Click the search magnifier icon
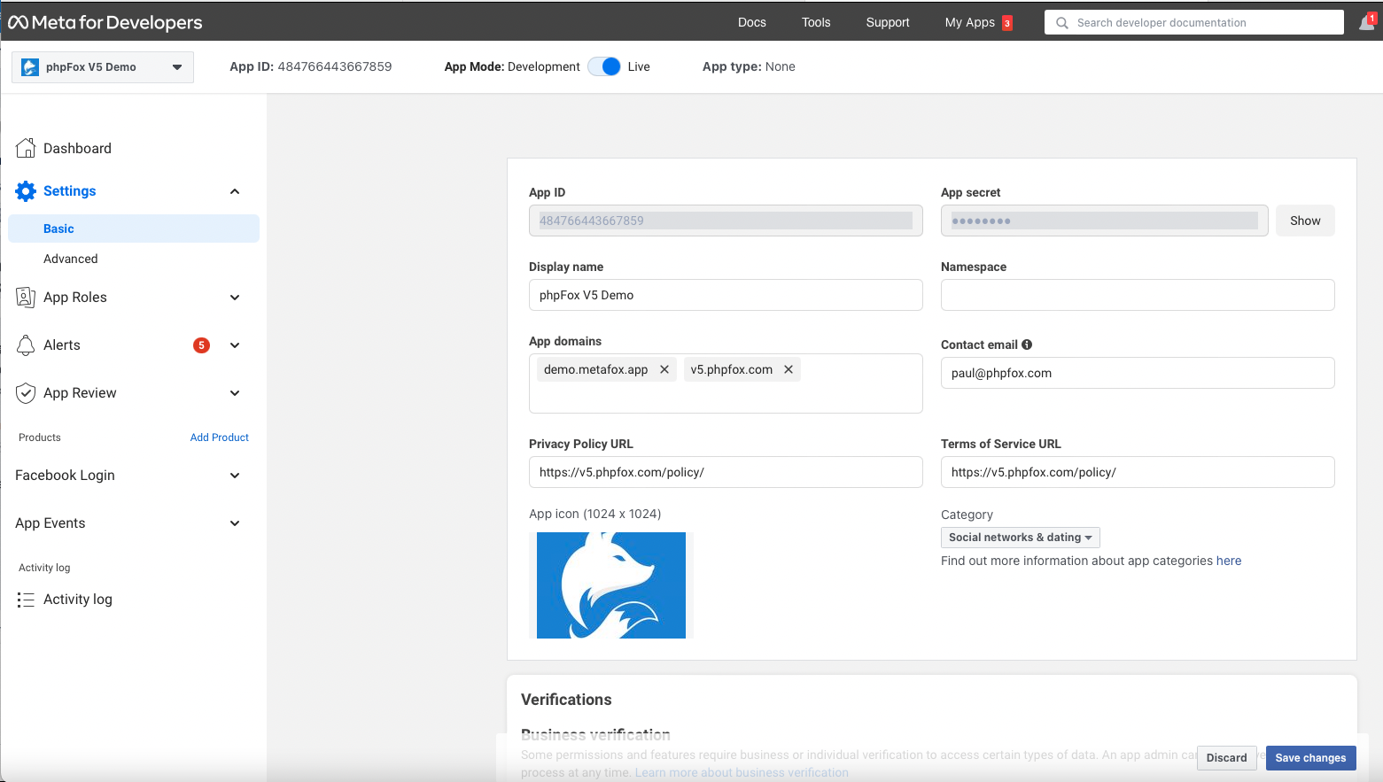This screenshot has height=782, width=1383. coord(1061,23)
